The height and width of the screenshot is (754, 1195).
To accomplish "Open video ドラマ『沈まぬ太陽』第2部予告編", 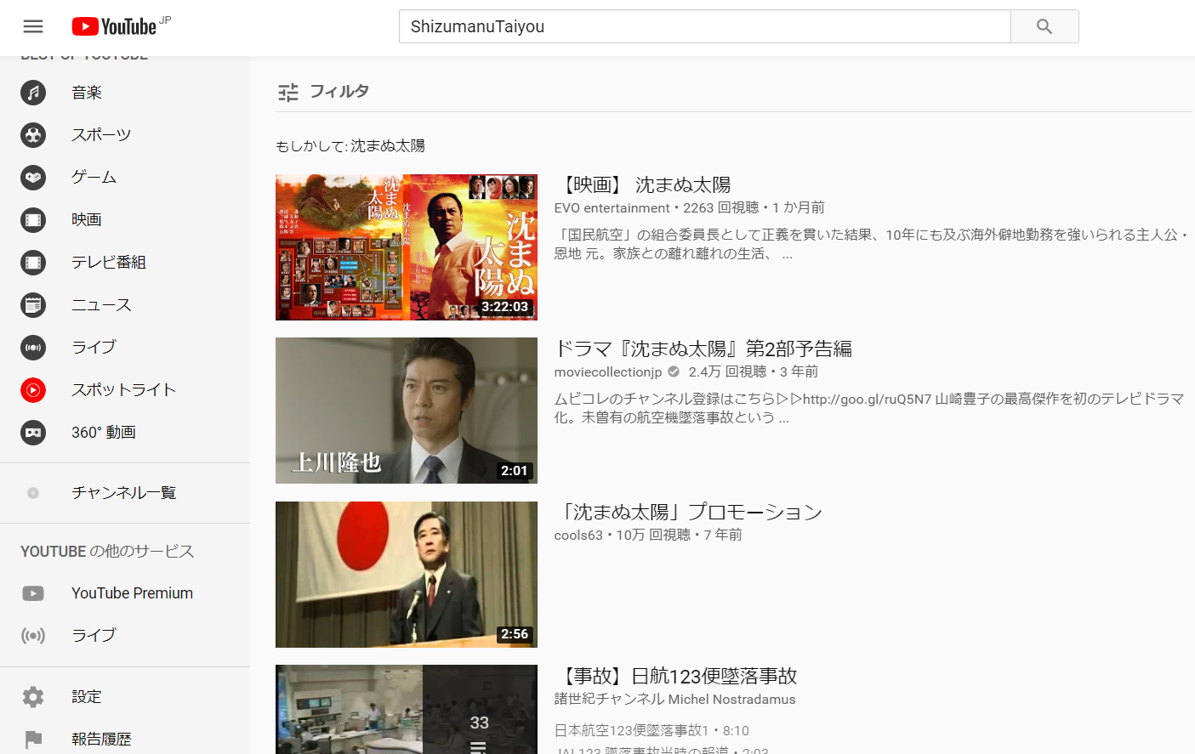I will tap(703, 349).
